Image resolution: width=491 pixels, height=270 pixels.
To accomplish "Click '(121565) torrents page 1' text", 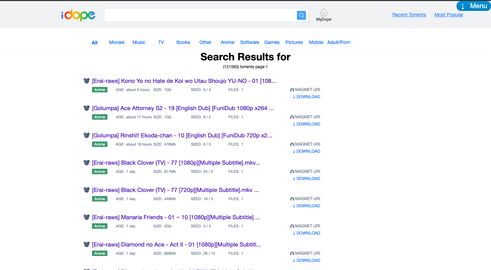I will [x=245, y=67].
